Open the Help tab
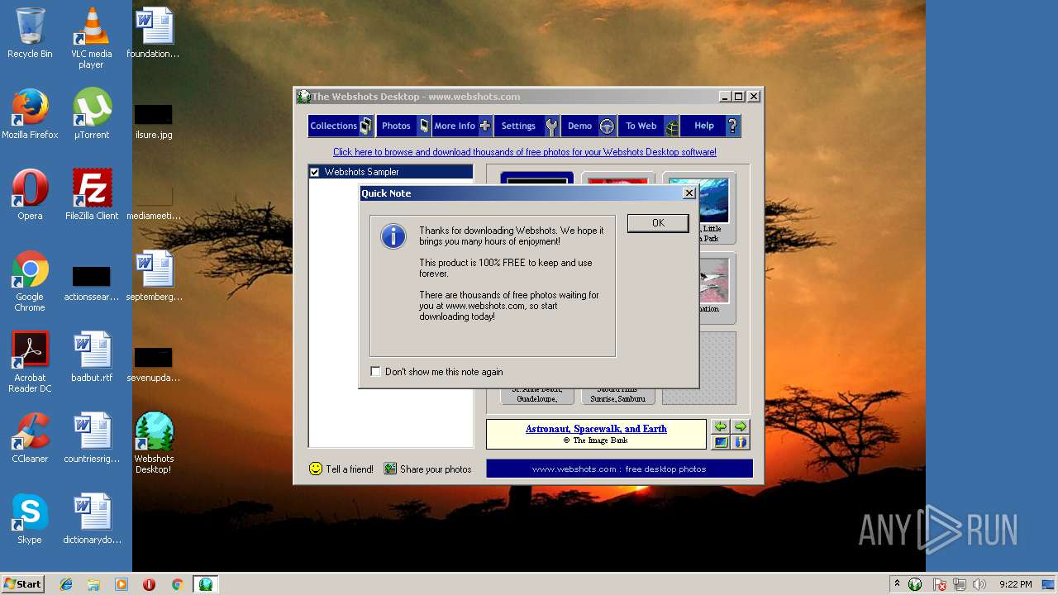This screenshot has height=595, width=1058. 710,126
